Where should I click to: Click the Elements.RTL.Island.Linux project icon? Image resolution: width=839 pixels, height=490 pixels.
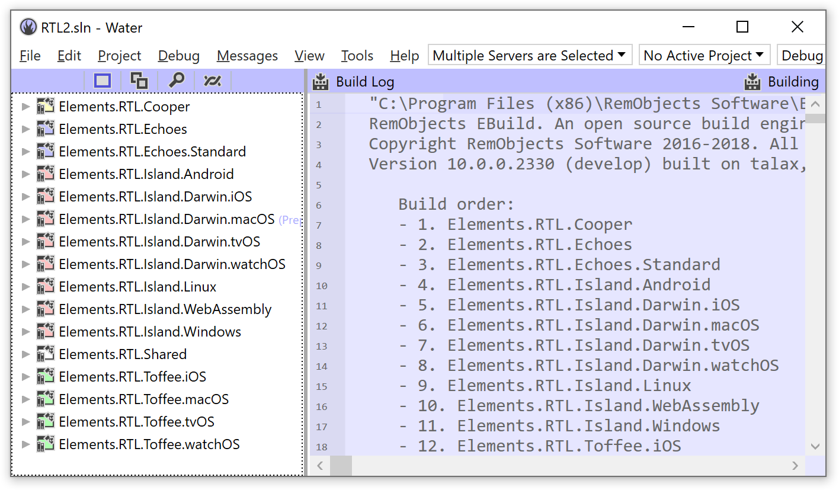tap(46, 287)
